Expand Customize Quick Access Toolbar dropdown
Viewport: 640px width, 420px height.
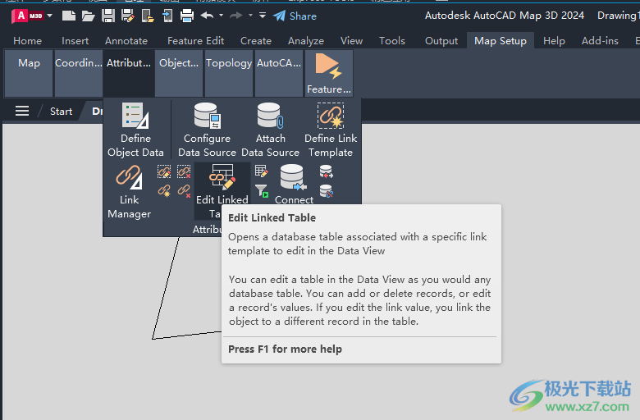point(263,16)
